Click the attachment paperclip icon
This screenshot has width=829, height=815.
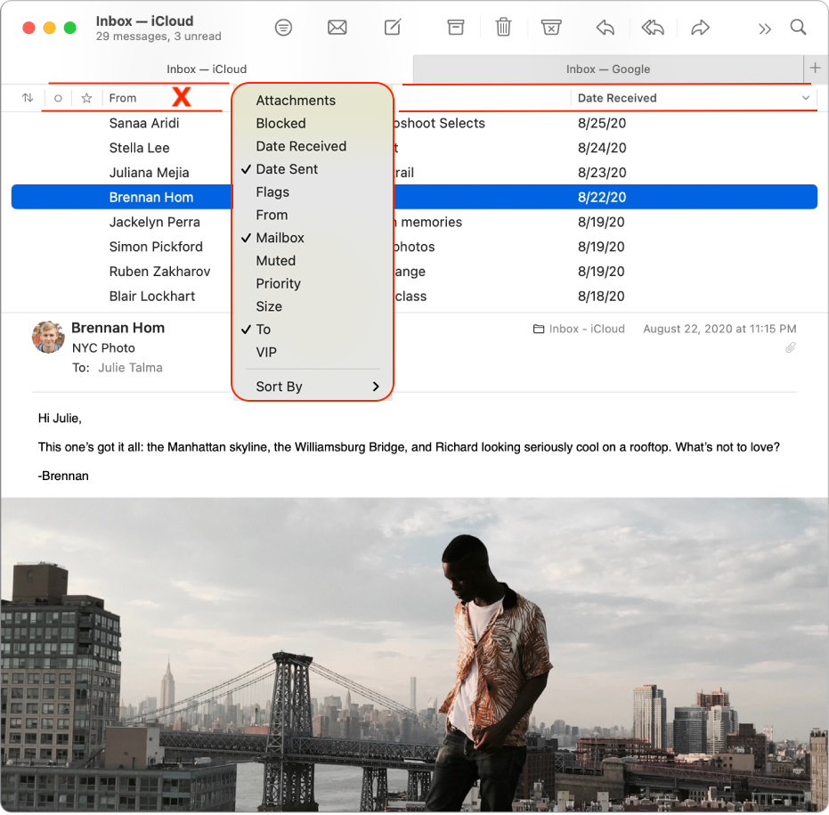pyautogui.click(x=790, y=347)
